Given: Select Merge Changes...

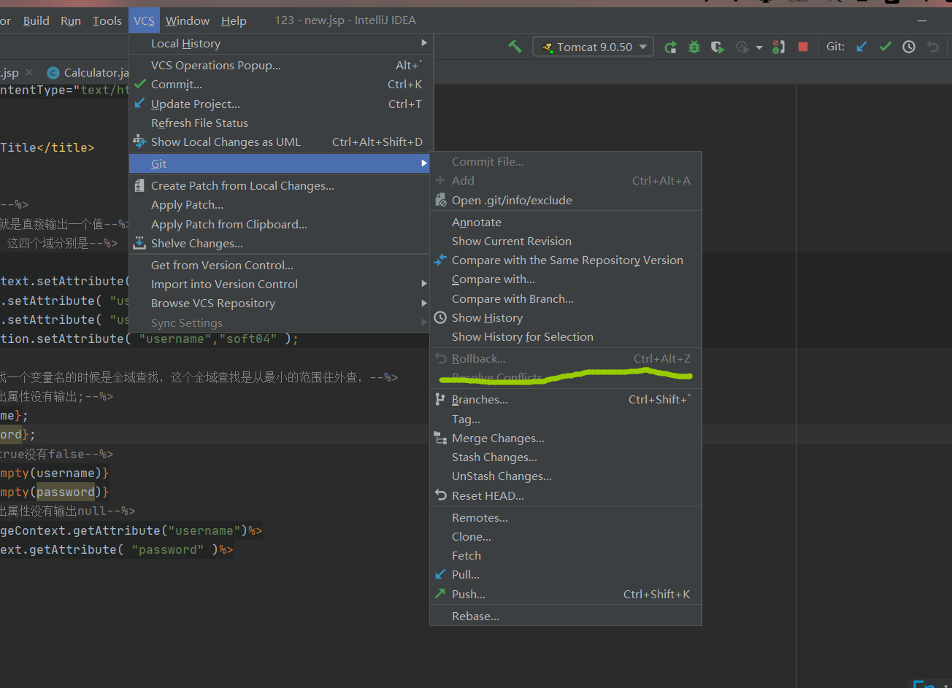Looking at the screenshot, I should [566, 438].
